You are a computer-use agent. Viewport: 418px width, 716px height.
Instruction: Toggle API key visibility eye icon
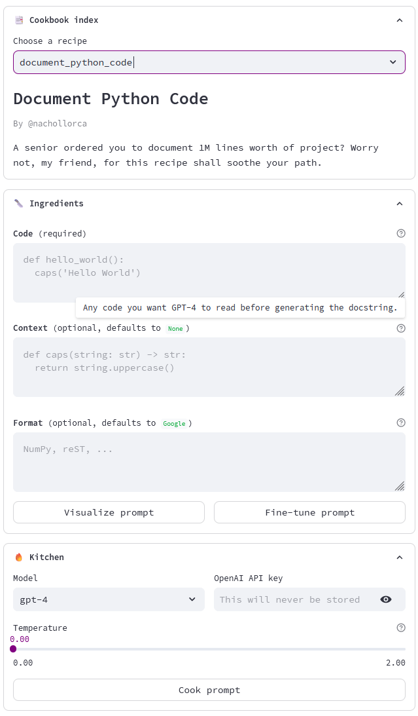386,599
